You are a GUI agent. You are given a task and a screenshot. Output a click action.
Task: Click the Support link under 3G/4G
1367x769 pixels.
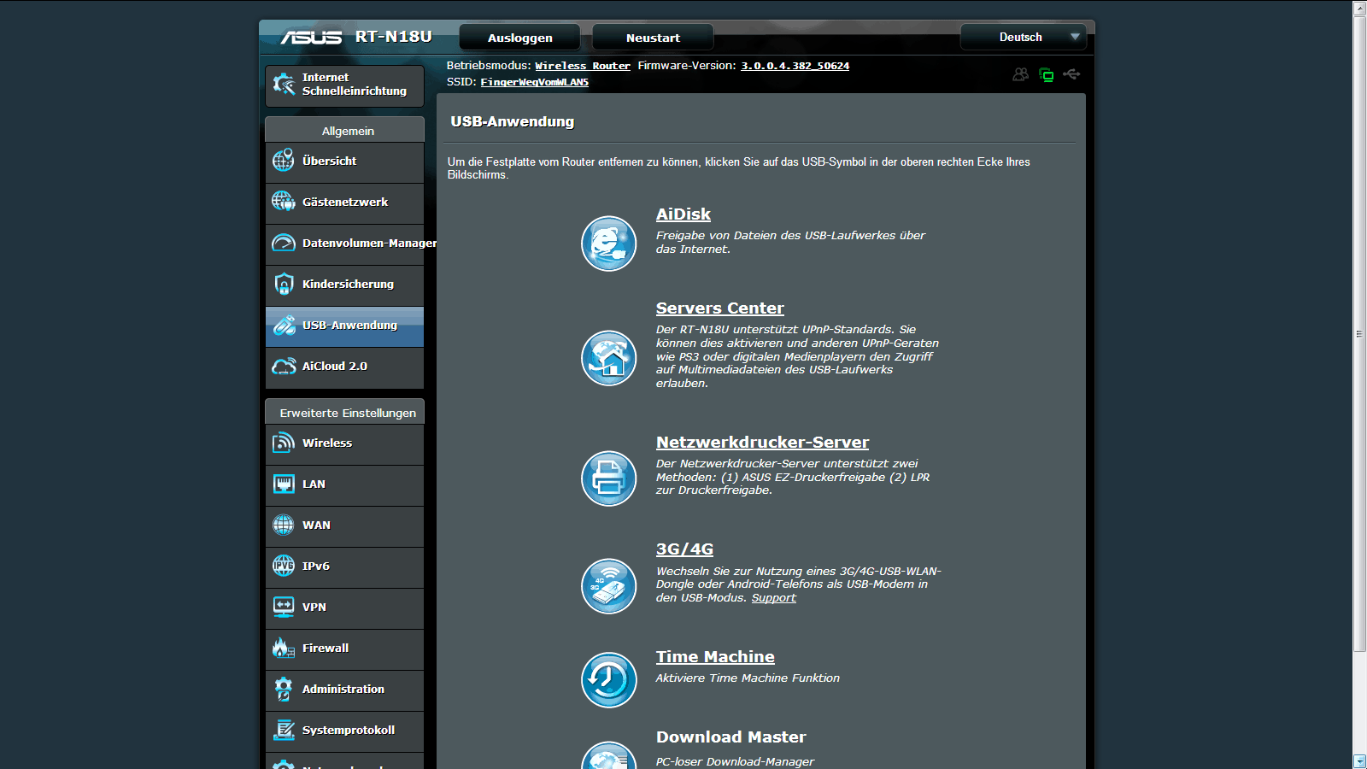coord(773,598)
